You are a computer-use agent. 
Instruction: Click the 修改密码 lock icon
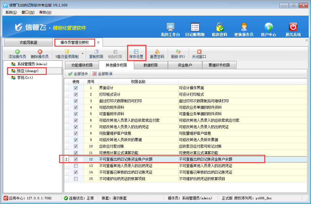219,28
